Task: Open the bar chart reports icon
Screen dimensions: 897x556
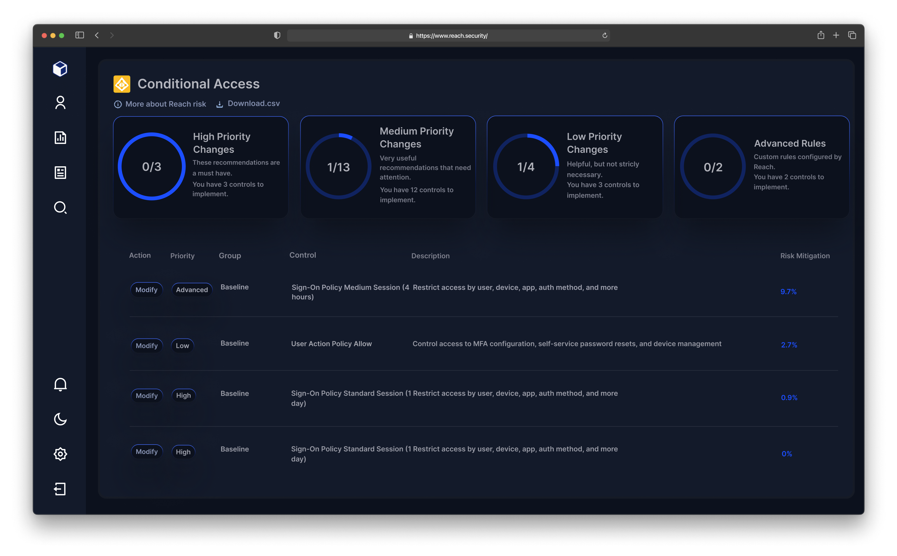Action: 60,137
